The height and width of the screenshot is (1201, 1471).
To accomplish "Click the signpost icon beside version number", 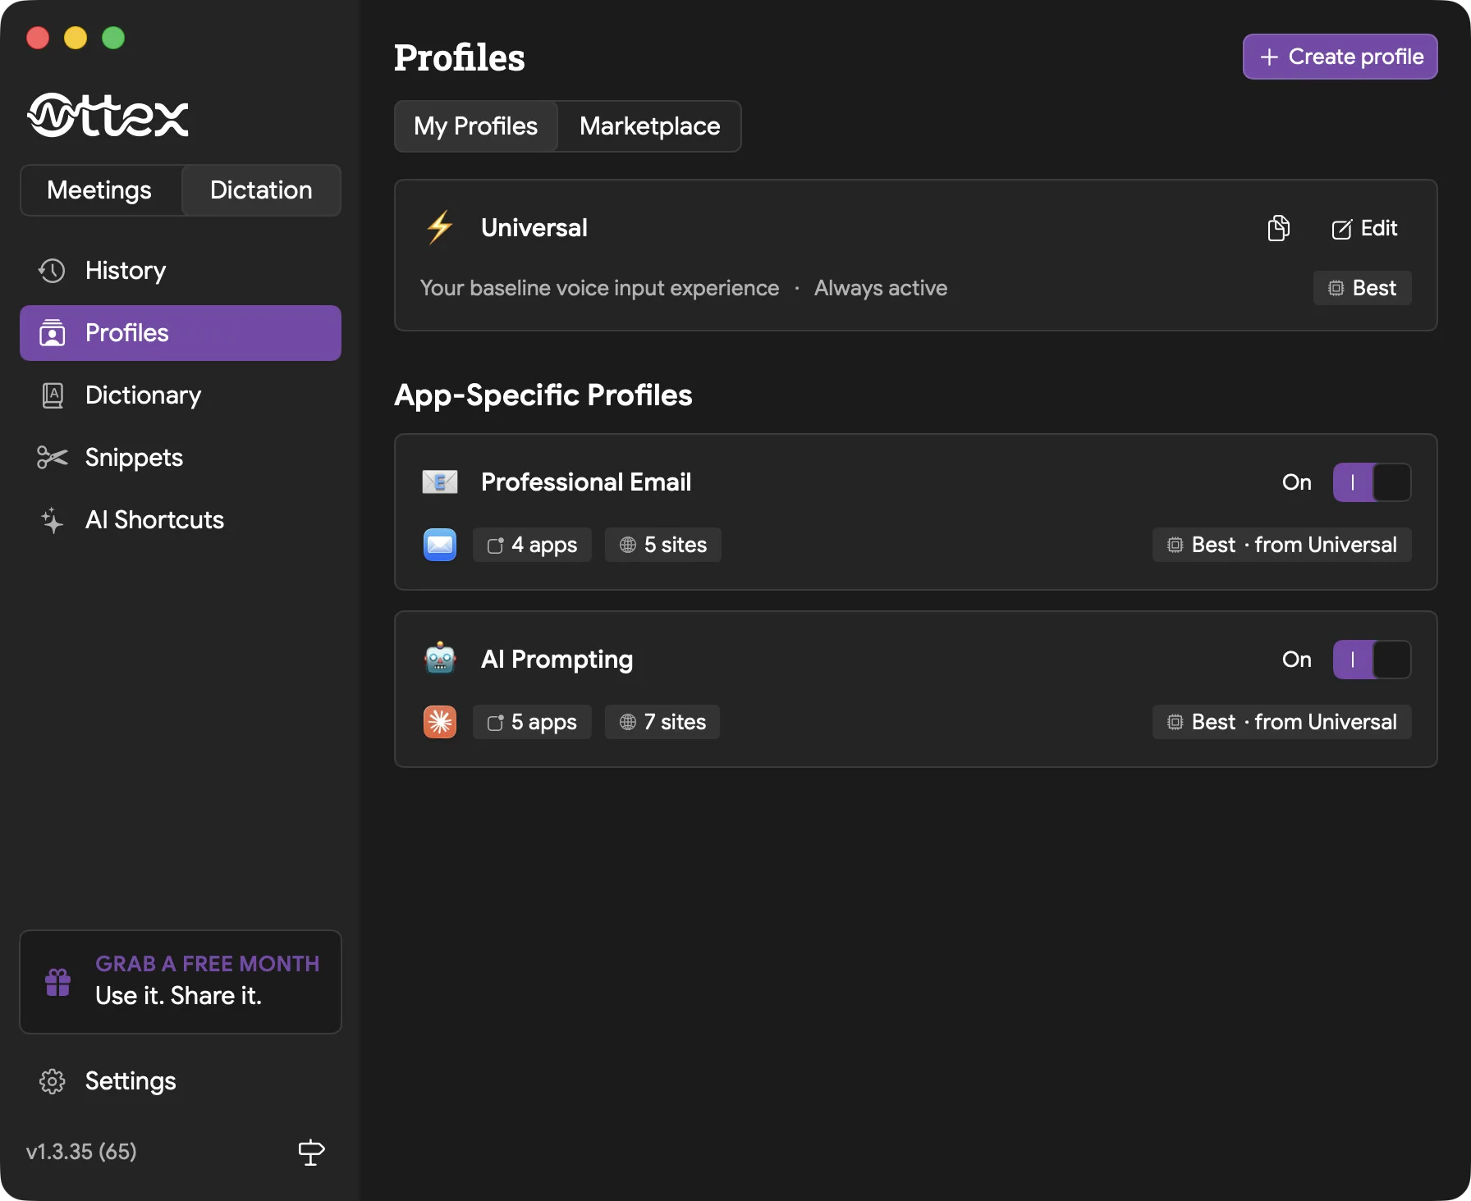I will (311, 1152).
